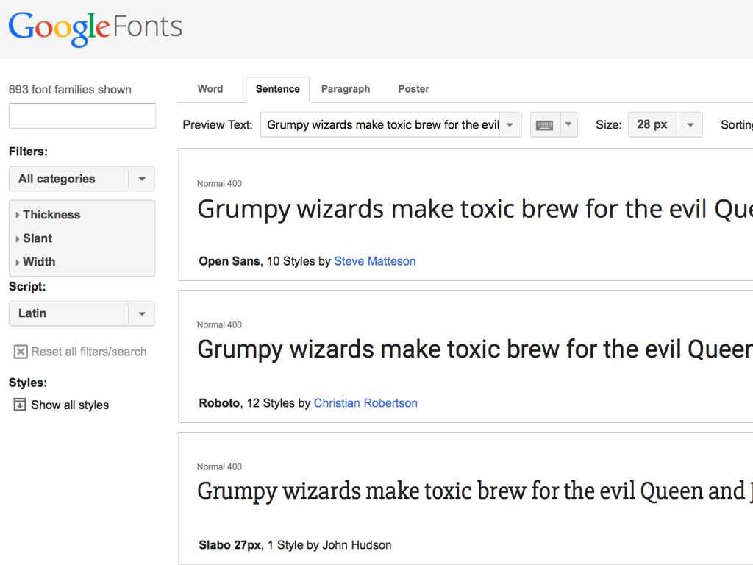Open the keyboard options dropdown arrow
753x565 pixels.
click(568, 125)
